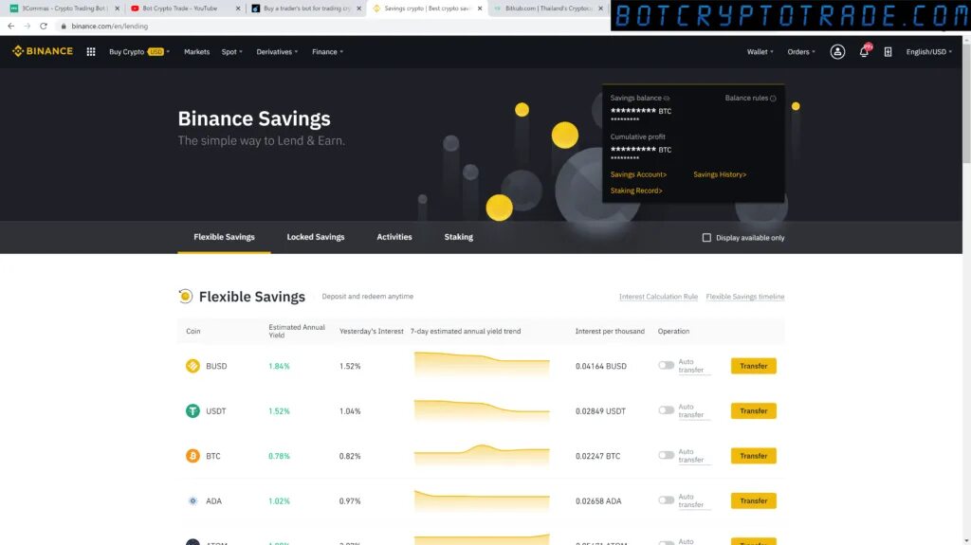Open the notifications bell icon
The image size is (971, 545).
click(x=864, y=52)
